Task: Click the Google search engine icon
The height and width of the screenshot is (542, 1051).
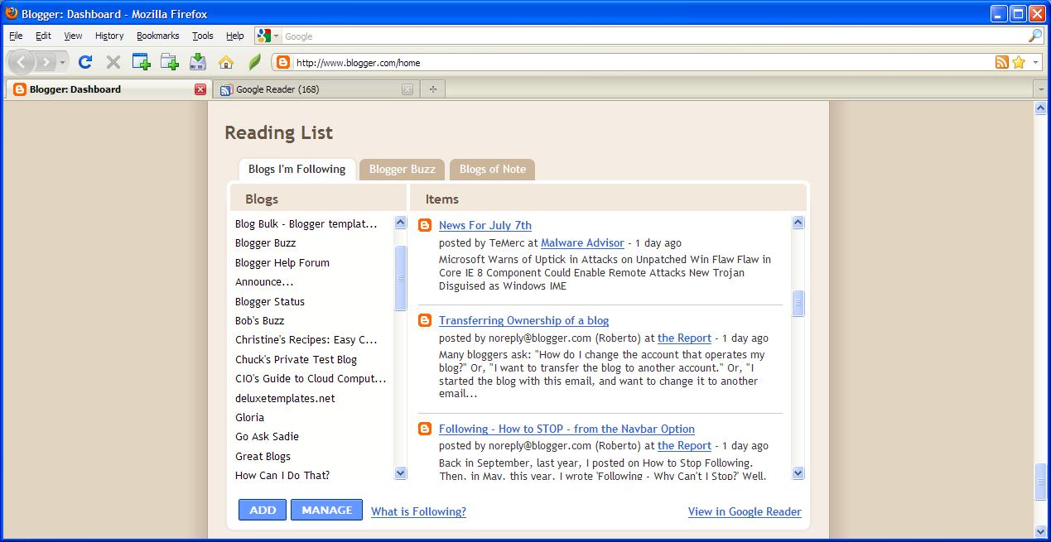Action: coord(264,36)
